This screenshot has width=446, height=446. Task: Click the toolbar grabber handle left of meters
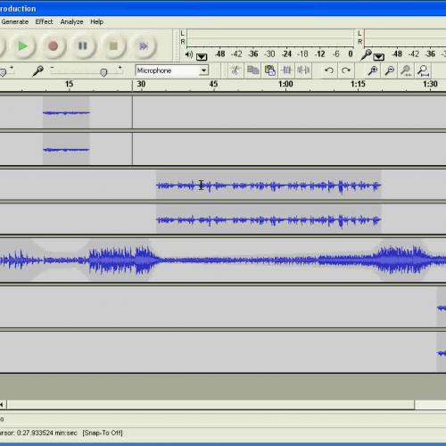click(x=177, y=45)
